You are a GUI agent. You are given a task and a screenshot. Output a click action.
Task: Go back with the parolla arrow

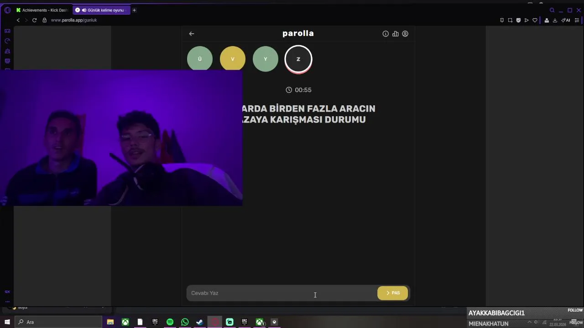[192, 34]
